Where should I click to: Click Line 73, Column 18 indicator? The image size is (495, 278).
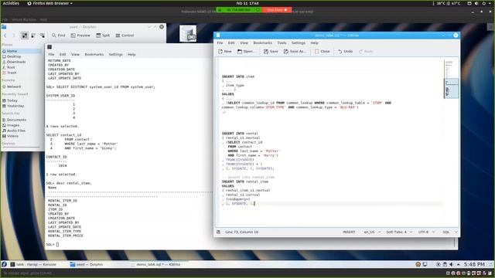tap(242, 232)
